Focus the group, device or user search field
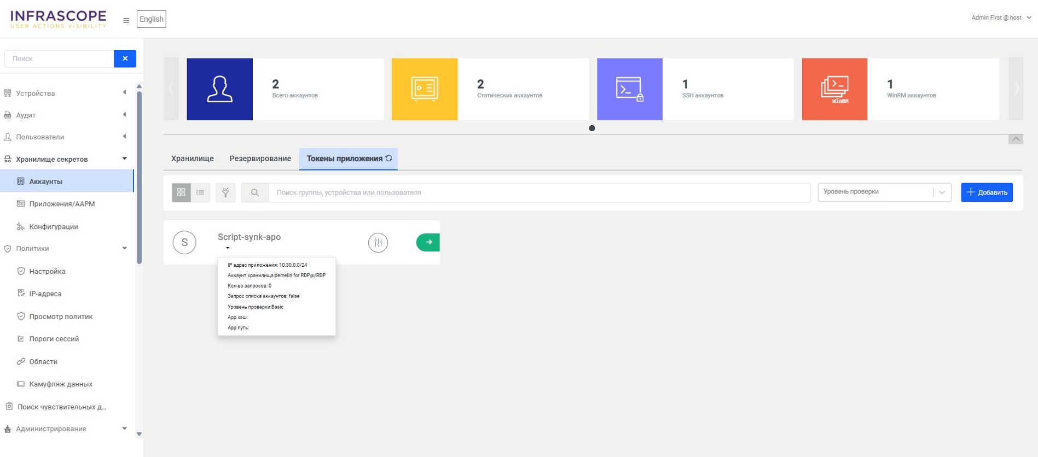 click(539, 192)
